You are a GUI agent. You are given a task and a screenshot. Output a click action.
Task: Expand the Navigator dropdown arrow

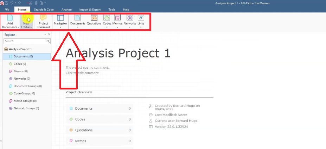point(60,27)
